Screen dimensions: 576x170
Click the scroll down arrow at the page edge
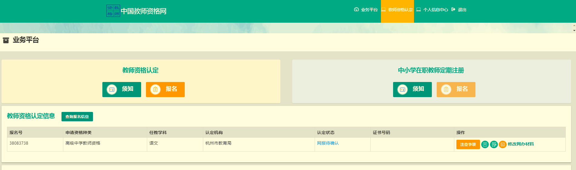point(574,31)
